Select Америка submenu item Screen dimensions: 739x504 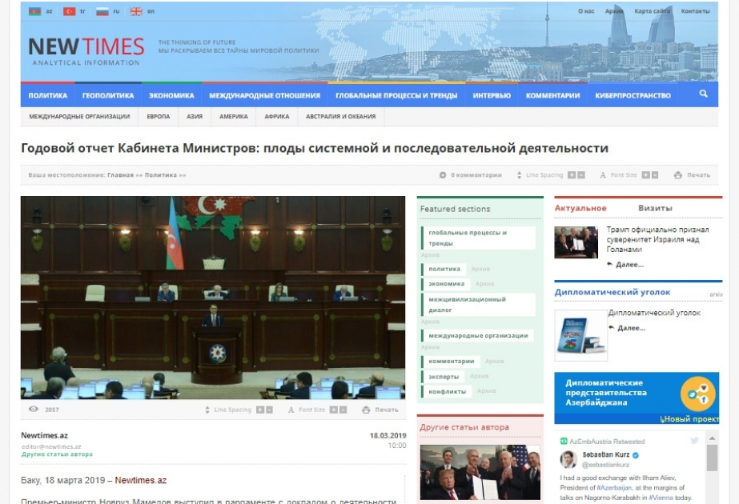click(x=234, y=116)
